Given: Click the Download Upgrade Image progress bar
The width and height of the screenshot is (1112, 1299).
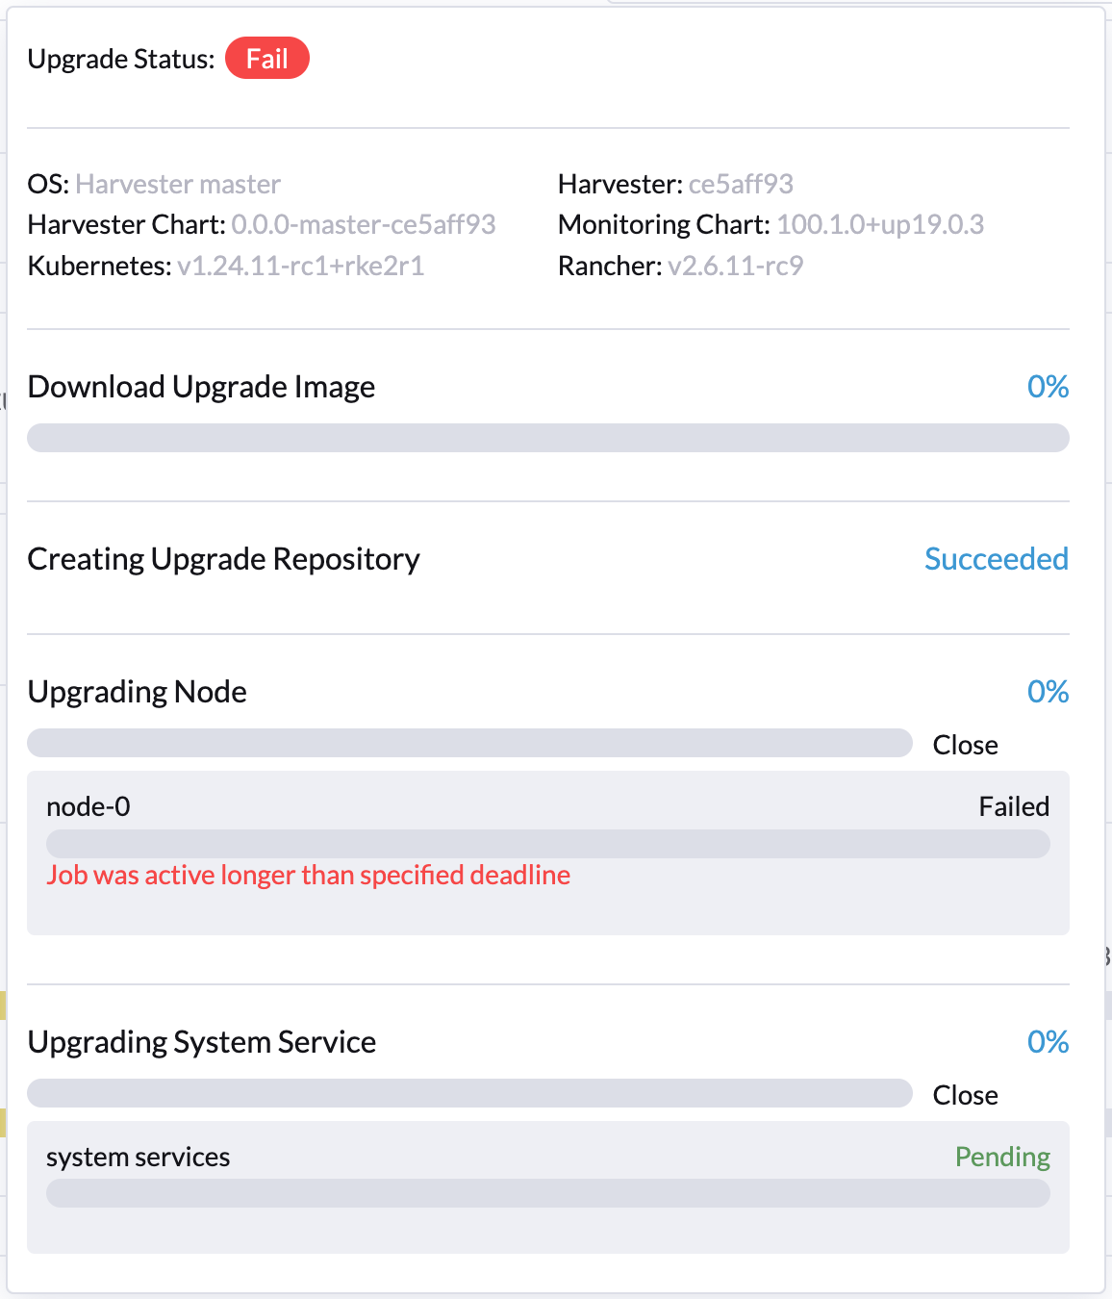Looking at the screenshot, I should pyautogui.click(x=548, y=437).
